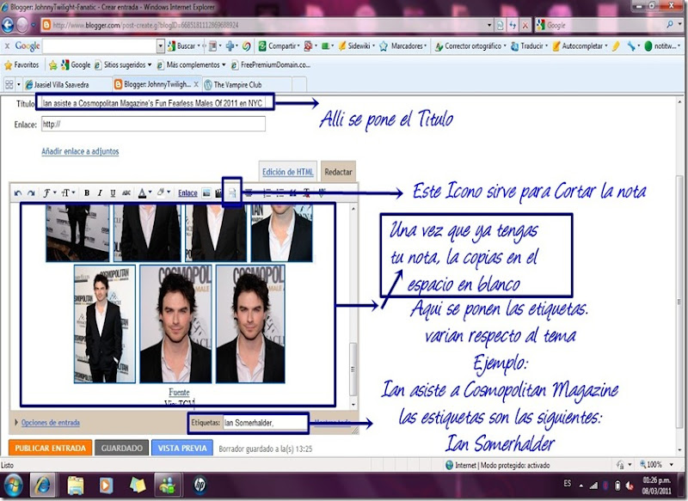Redo the last edit in the post editor
The width and height of the screenshot is (688, 501).
(x=31, y=192)
